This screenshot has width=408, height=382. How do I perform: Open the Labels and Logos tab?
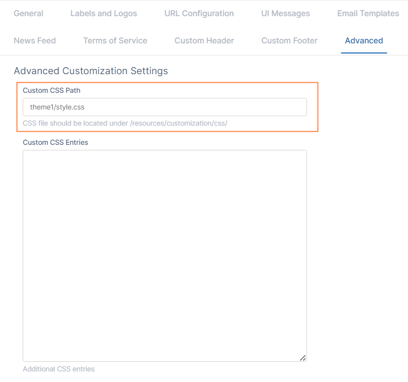(103, 13)
